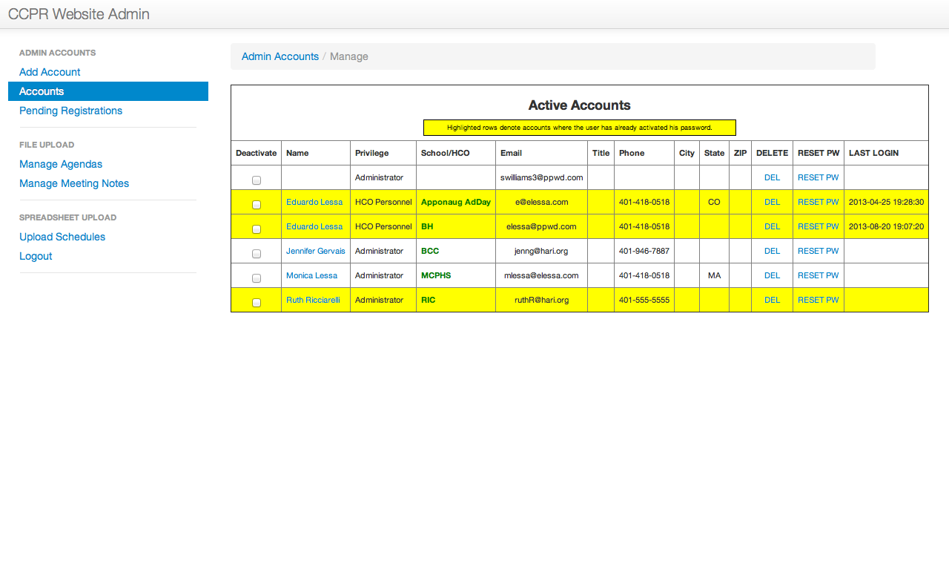949x564 pixels.
Task: Toggle deactivate checkbox for Monica Lessa
Action: (x=257, y=278)
